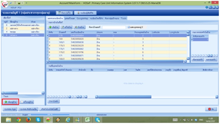Viewport: 220px width, 124px height.
Task: Click the person grid scroll-left arrow
Action: point(97,97)
